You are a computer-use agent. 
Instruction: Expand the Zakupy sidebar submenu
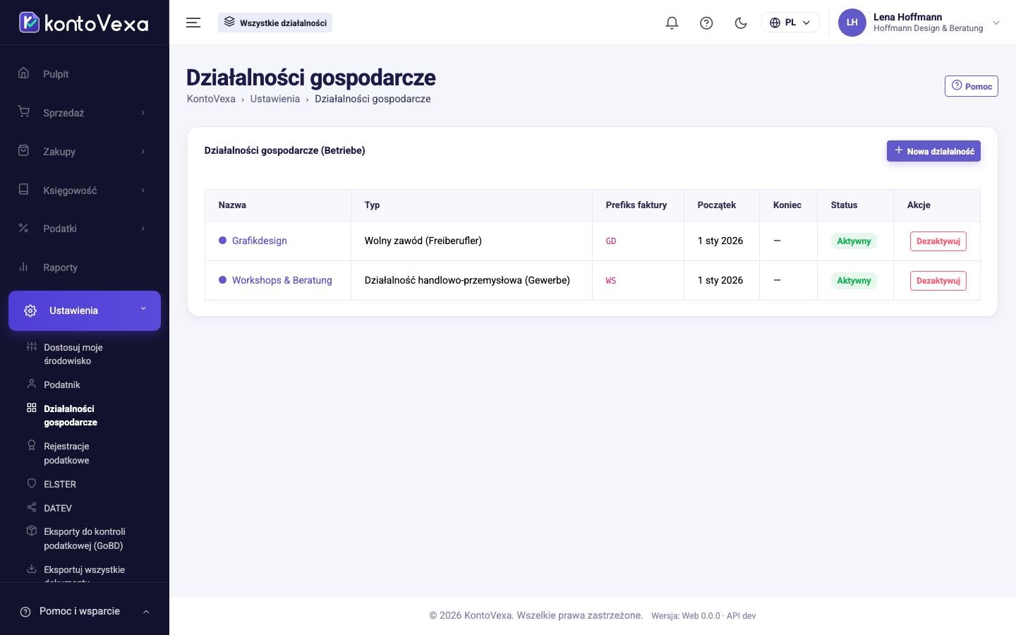(x=85, y=152)
